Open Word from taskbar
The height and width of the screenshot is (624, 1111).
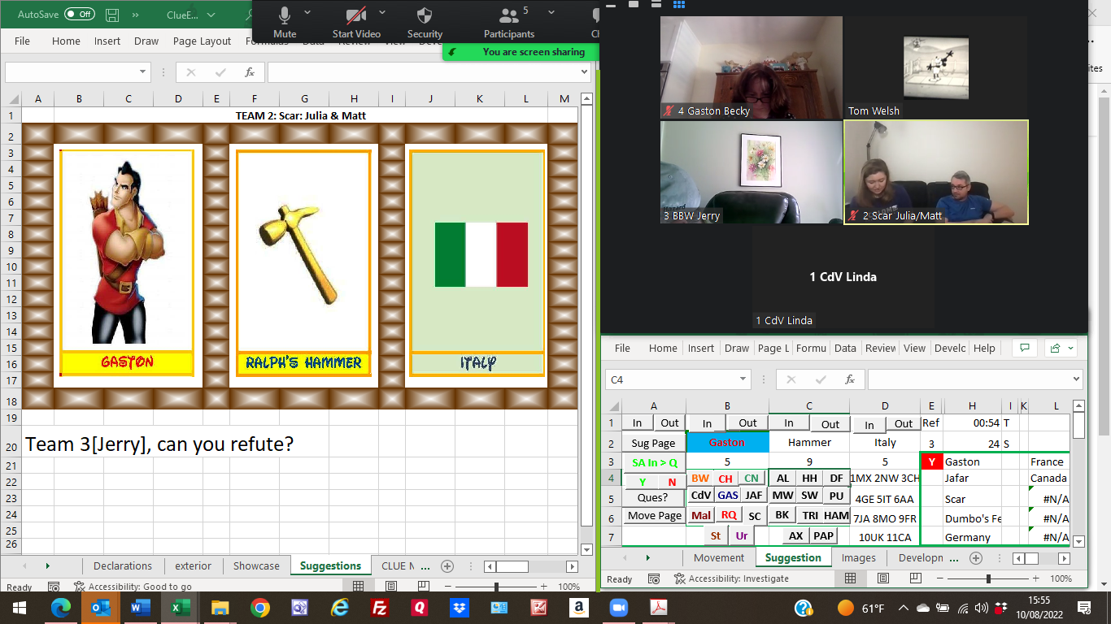click(x=140, y=607)
